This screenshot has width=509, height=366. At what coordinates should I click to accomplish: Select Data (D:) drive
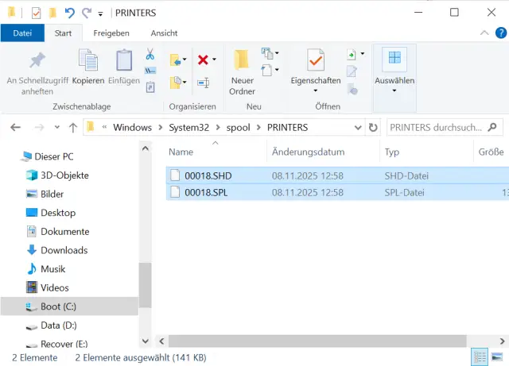click(x=58, y=326)
